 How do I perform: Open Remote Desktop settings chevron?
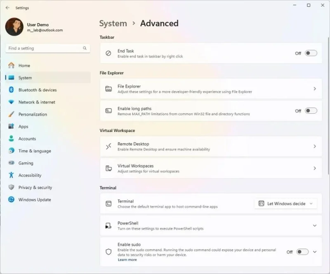315,146
